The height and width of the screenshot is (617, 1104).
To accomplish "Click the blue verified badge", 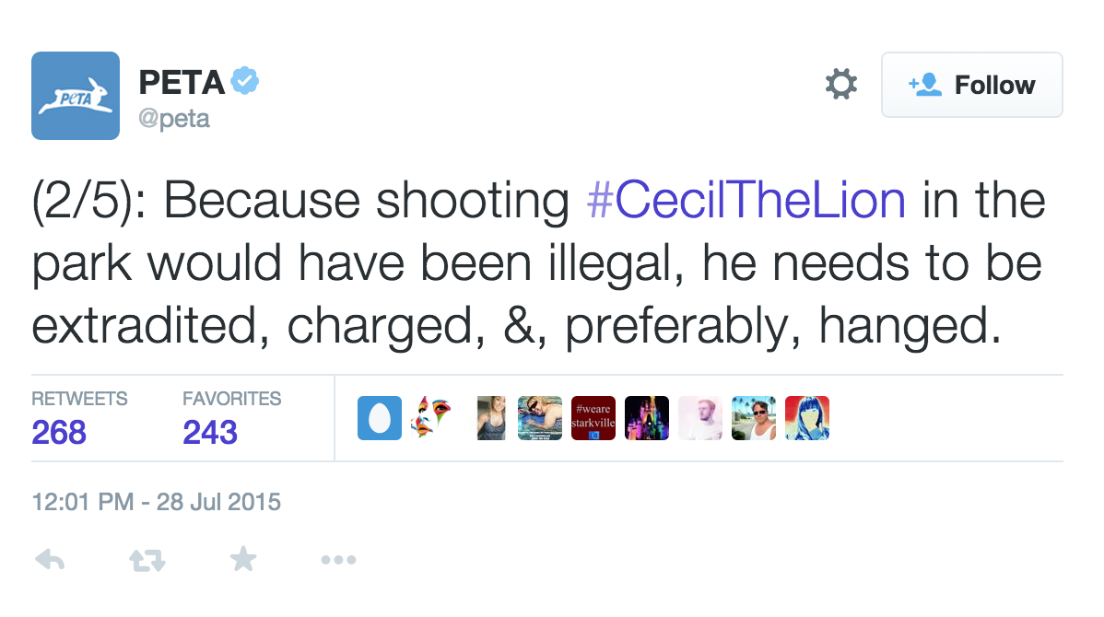I will (245, 82).
